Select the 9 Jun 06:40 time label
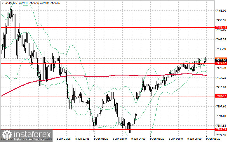Screen dimensions: 228x142 (x=176, y=139)
